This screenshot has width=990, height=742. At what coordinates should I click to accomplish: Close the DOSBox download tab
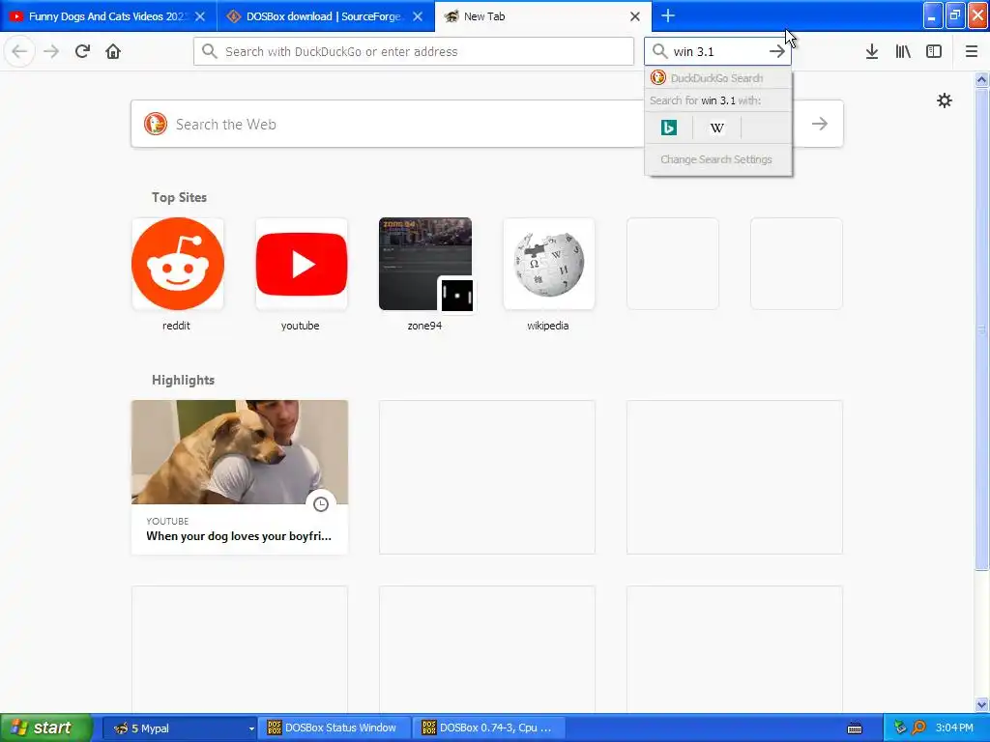coord(418,16)
